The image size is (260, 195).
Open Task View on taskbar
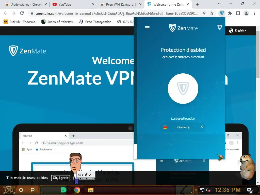tap(33, 190)
